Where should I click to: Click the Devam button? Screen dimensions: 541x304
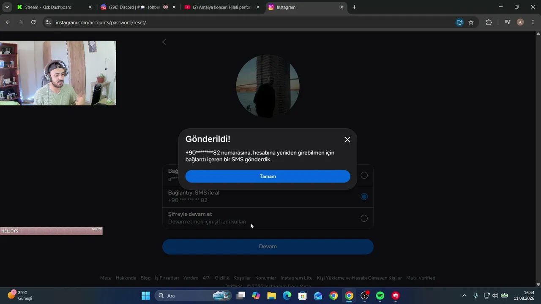point(268,247)
